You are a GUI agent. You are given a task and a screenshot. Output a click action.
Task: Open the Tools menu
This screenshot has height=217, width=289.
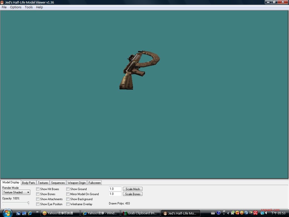29,7
